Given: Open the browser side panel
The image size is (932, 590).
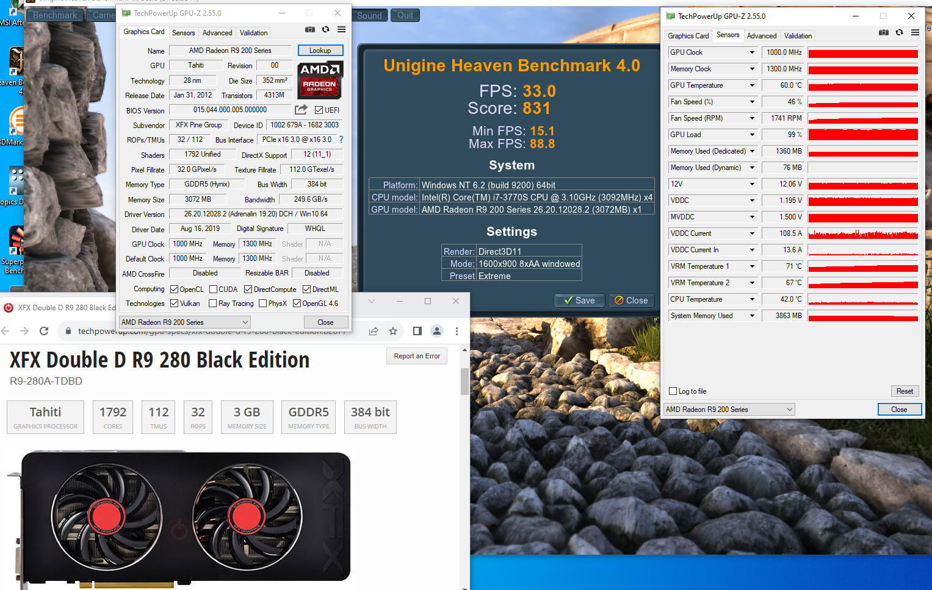Looking at the screenshot, I should point(417,331).
